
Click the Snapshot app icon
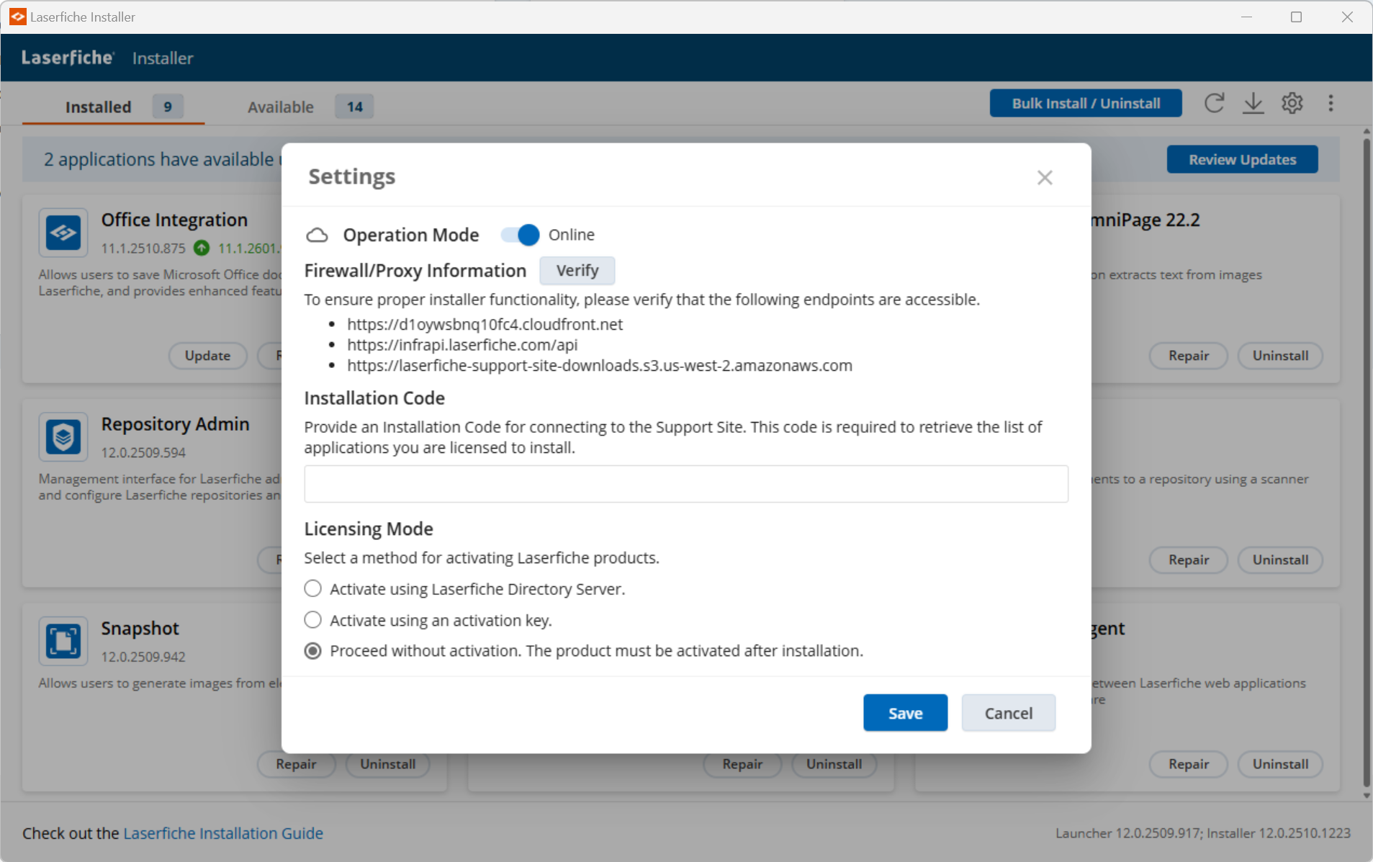[x=63, y=641]
